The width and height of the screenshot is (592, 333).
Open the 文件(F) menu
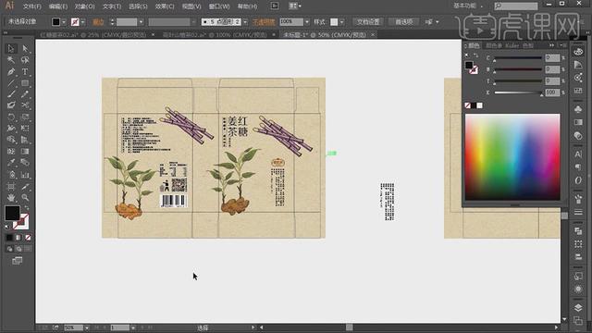tap(32, 6)
